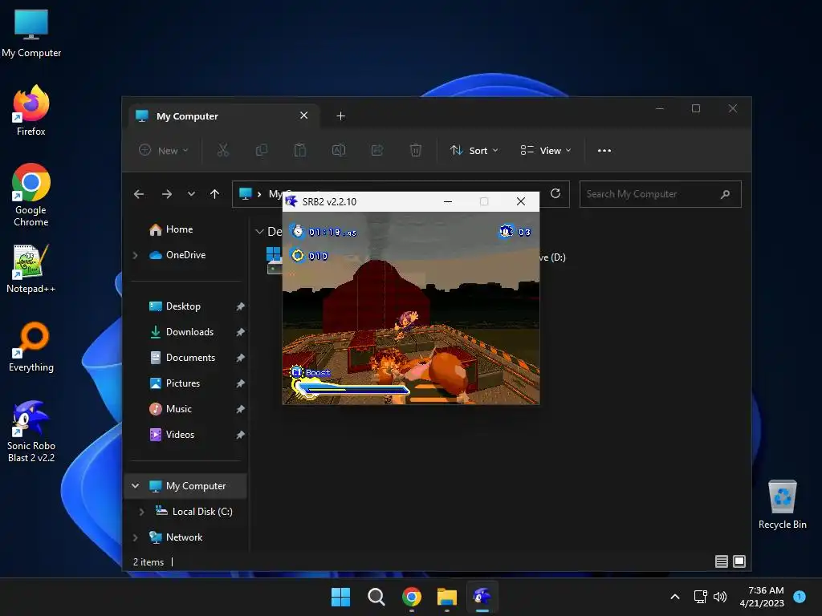Add a new Explorer tab
The width and height of the screenshot is (822, 616).
point(340,116)
